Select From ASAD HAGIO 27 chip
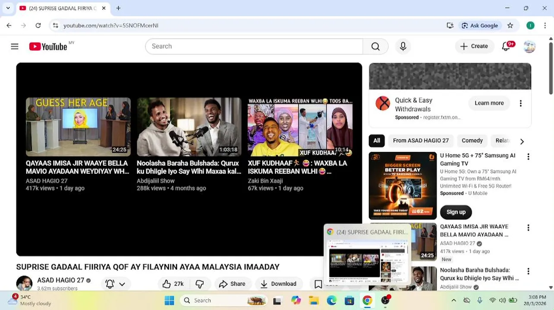The image size is (554, 310). coord(421,140)
